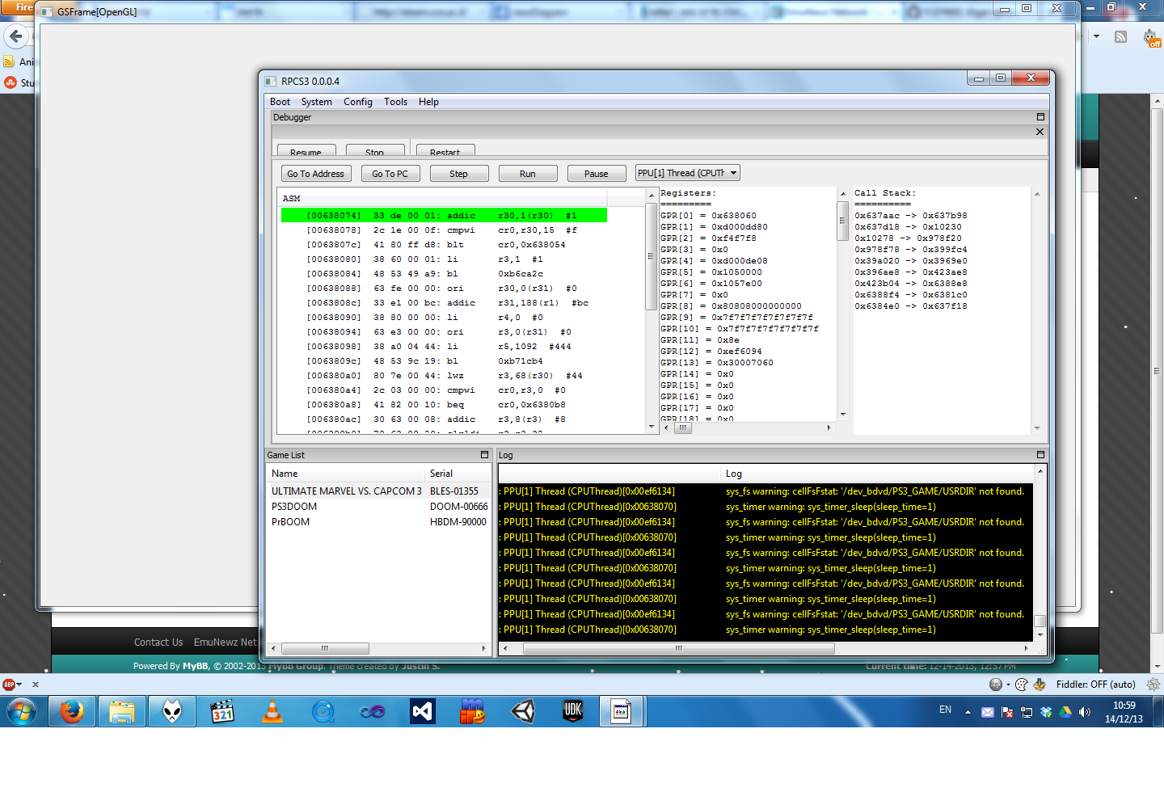Show hidden system tray icons
The height and width of the screenshot is (792, 1164).
pos(968,712)
